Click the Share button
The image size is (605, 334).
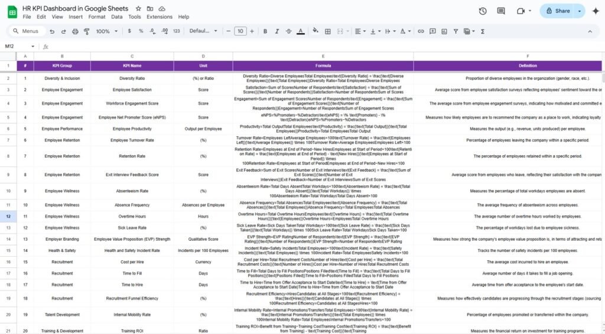point(558,11)
